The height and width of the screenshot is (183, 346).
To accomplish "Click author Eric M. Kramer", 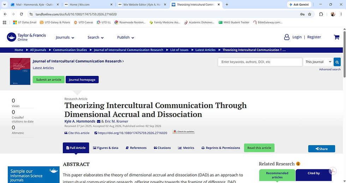I will pyautogui.click(x=116, y=121).
